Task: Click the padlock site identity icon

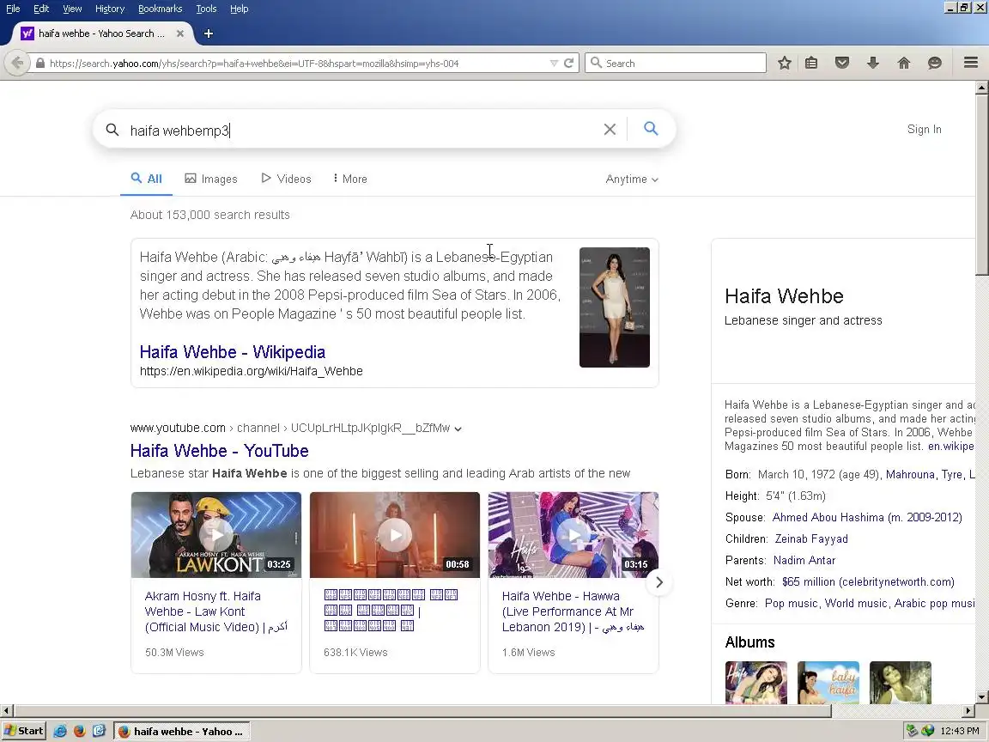Action: (x=39, y=63)
